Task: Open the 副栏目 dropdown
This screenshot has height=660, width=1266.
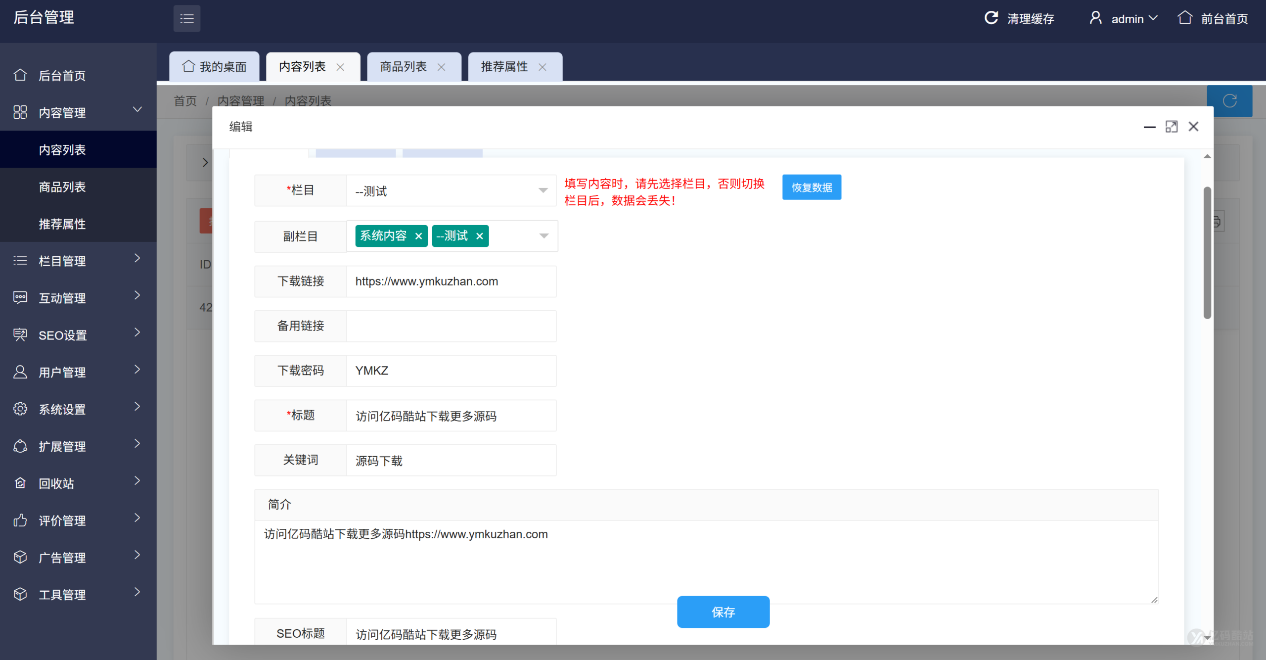Action: 543,236
